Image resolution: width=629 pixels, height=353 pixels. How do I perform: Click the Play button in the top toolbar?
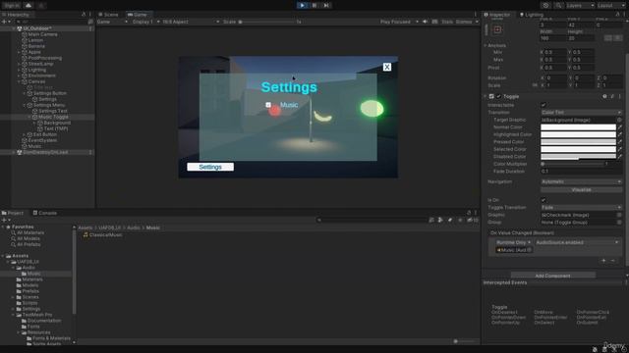click(x=302, y=5)
